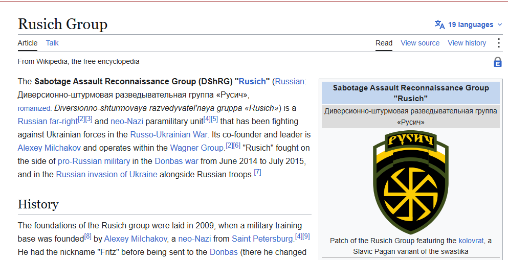Jump to citation [9] after Saint Petersburg

pyautogui.click(x=306, y=237)
